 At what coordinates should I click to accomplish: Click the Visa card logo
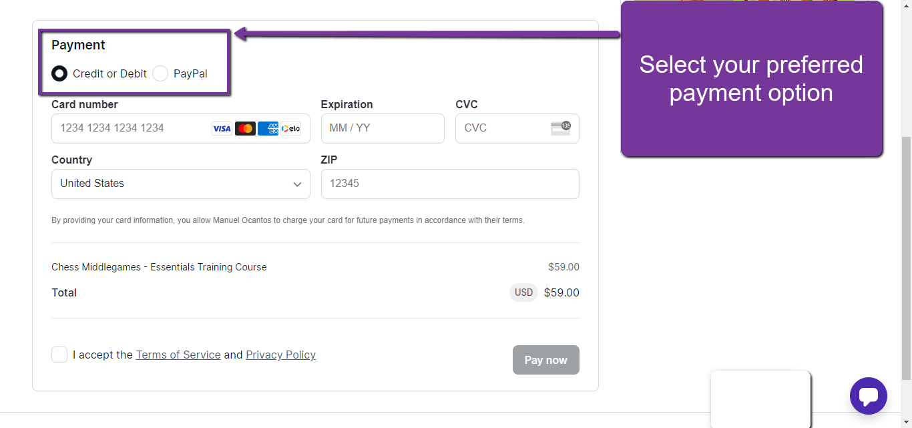click(x=222, y=129)
